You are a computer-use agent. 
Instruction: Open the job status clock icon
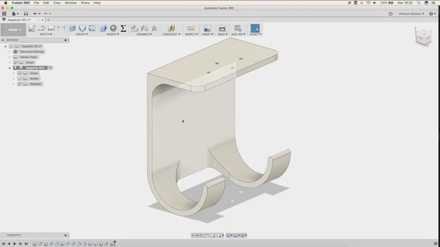[x=390, y=14]
